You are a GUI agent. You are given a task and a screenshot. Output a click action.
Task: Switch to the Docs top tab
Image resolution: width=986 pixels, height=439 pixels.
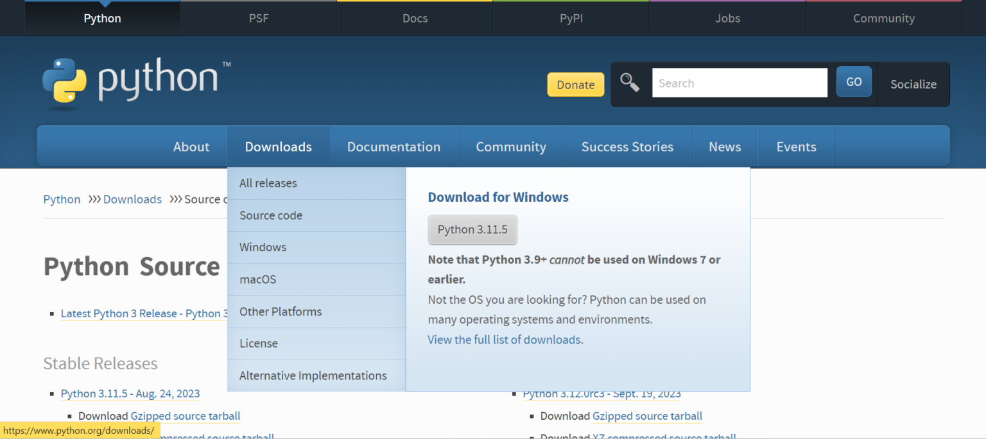click(x=415, y=18)
